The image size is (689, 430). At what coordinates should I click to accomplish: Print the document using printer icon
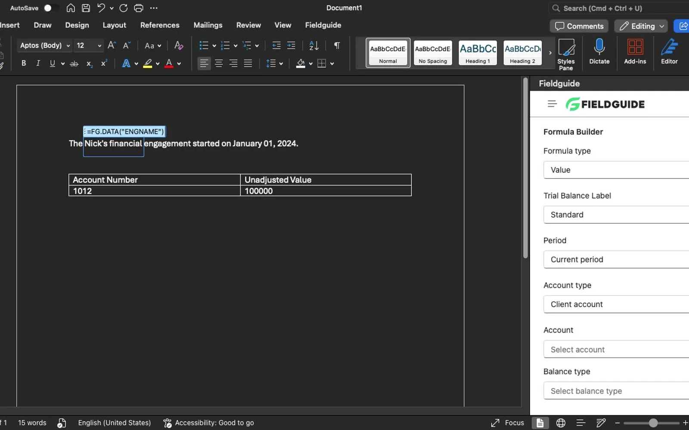point(139,8)
